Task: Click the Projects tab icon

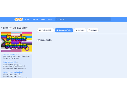Action: point(40,30)
